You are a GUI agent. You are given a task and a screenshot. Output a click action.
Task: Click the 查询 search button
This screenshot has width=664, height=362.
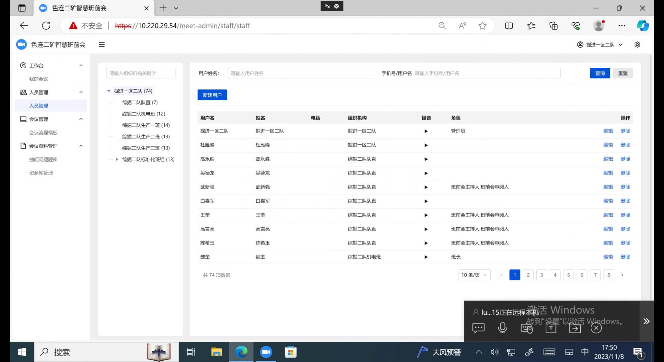click(x=600, y=73)
